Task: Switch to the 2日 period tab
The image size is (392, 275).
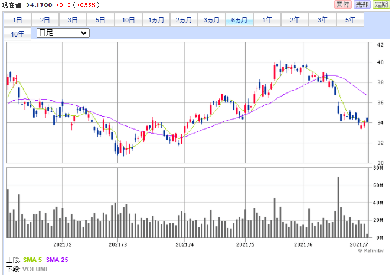Action: click(45, 19)
